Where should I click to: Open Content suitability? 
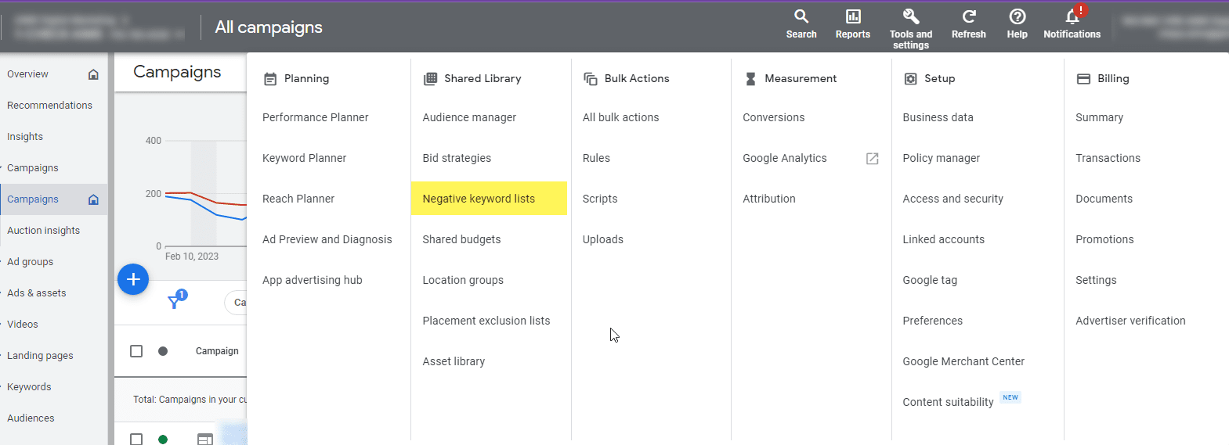click(948, 402)
